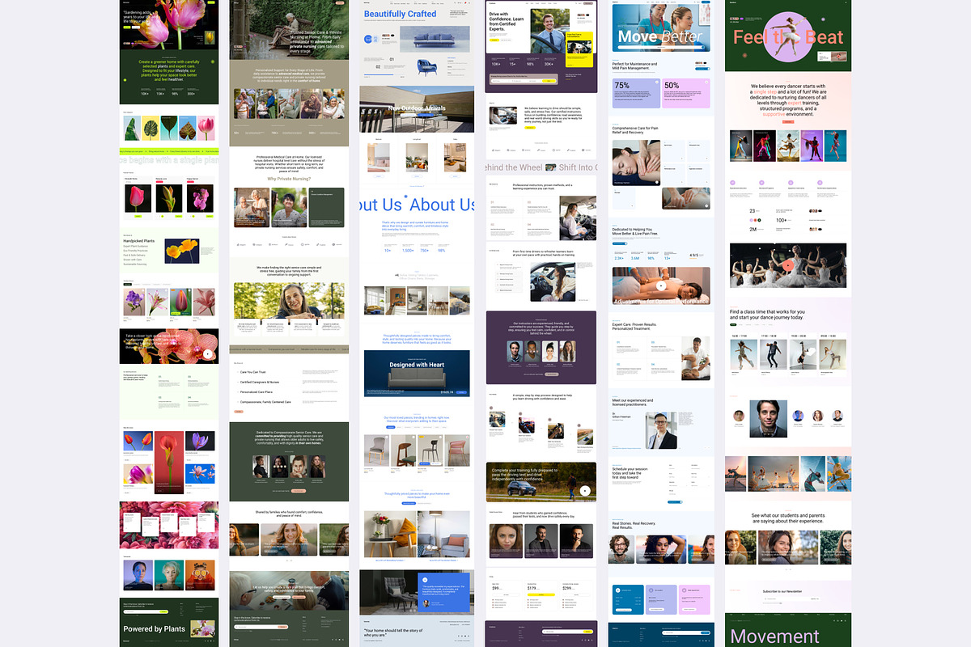Click the coral button under dance mission statement

pos(787,121)
